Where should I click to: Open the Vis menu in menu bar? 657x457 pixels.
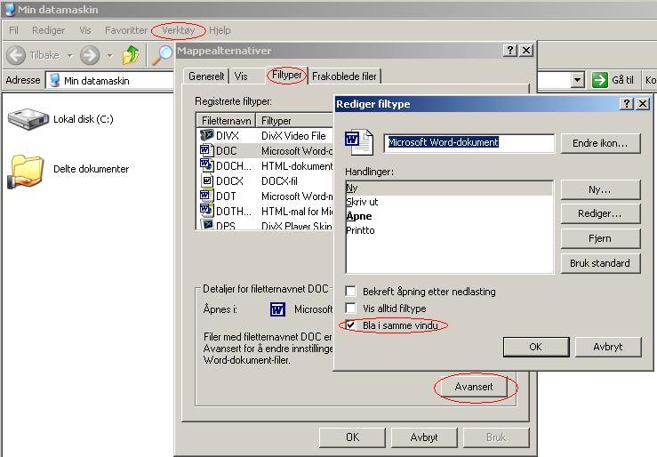tap(85, 30)
